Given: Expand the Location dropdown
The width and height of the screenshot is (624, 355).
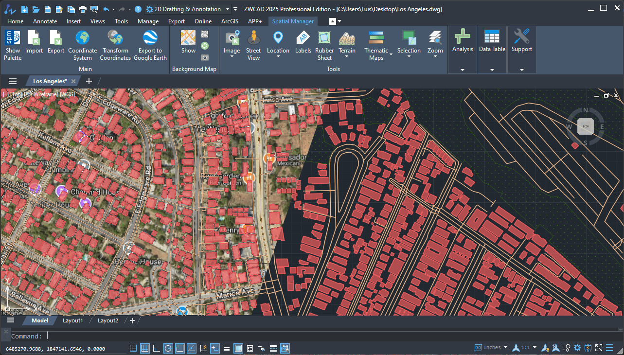Looking at the screenshot, I should 278,56.
